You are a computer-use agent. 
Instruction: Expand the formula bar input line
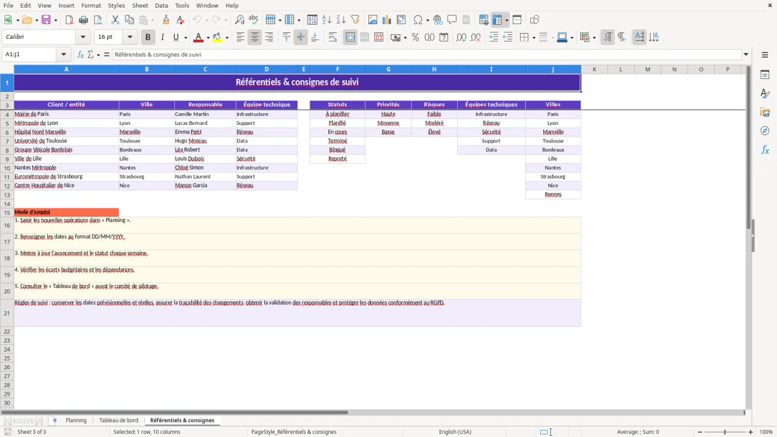pyautogui.click(x=746, y=54)
